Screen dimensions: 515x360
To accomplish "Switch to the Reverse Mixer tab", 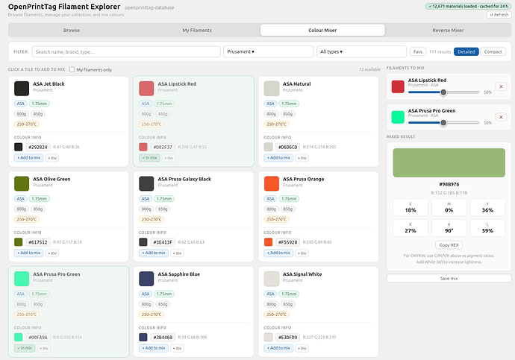I will (x=448, y=30).
